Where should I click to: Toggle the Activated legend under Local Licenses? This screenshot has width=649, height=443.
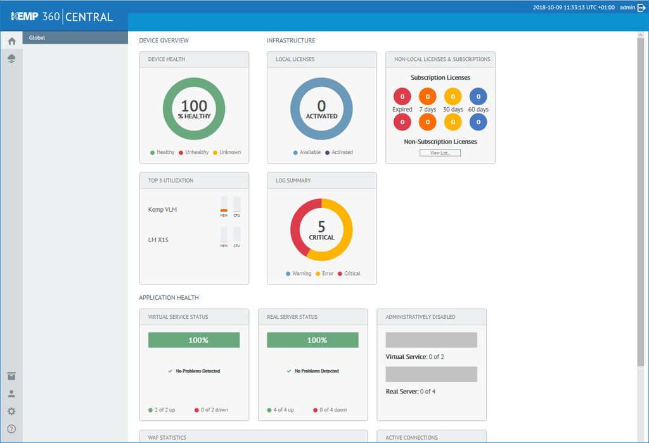tap(337, 152)
